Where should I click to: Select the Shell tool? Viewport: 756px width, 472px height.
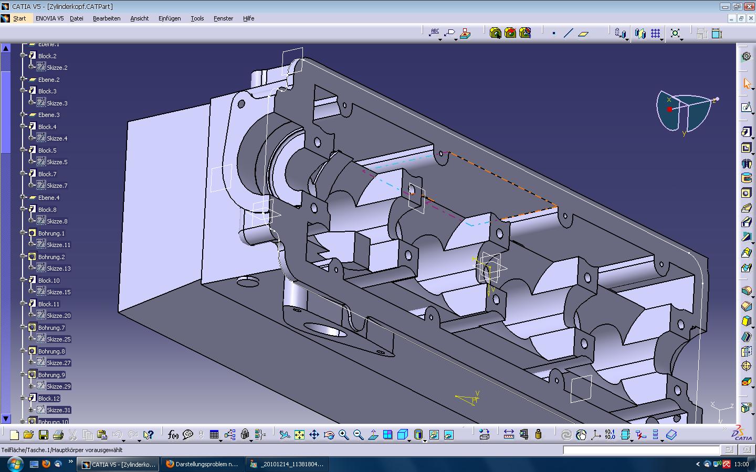746,336
